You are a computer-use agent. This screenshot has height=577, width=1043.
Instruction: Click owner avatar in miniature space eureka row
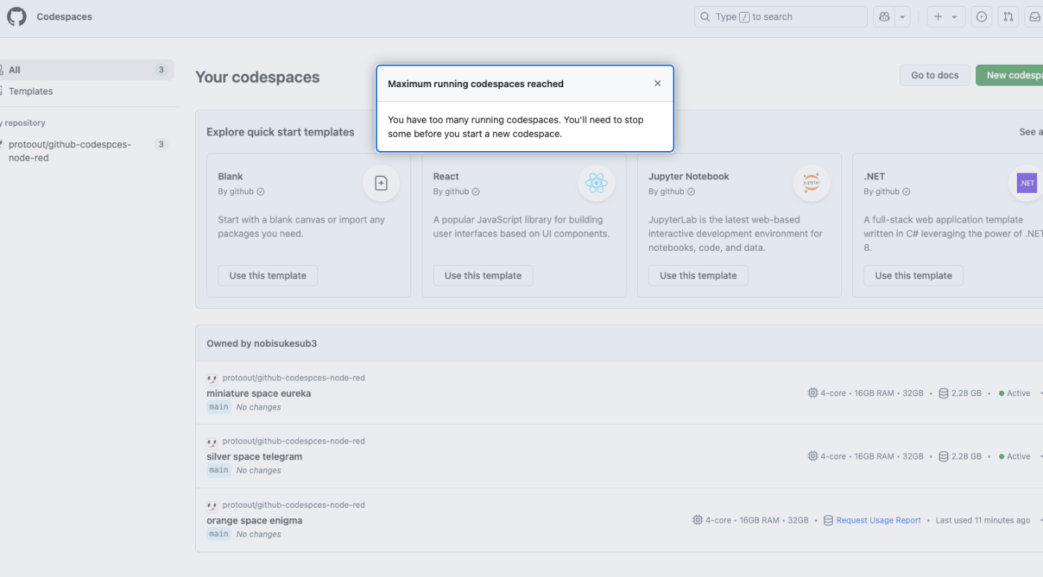tap(212, 378)
